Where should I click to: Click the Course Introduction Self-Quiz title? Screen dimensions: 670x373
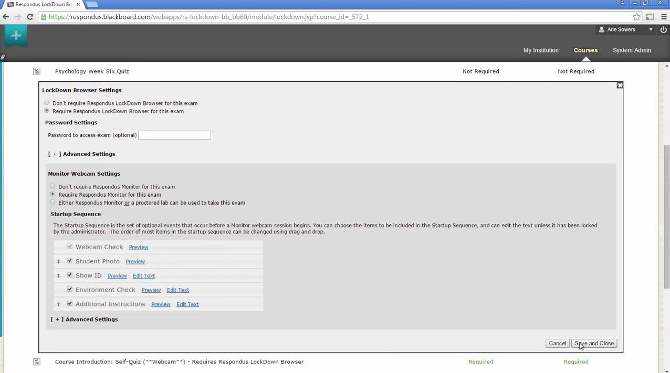179,361
